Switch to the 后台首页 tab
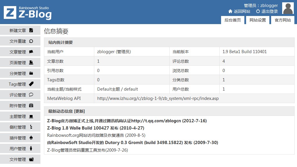This screenshot has height=167, width=297. [x=232, y=20]
